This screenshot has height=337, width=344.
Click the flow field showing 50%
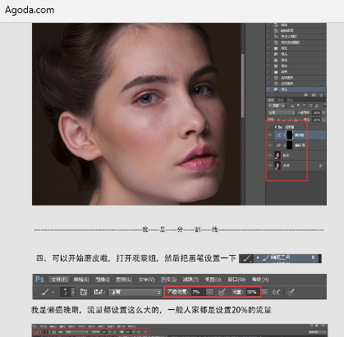pos(252,292)
